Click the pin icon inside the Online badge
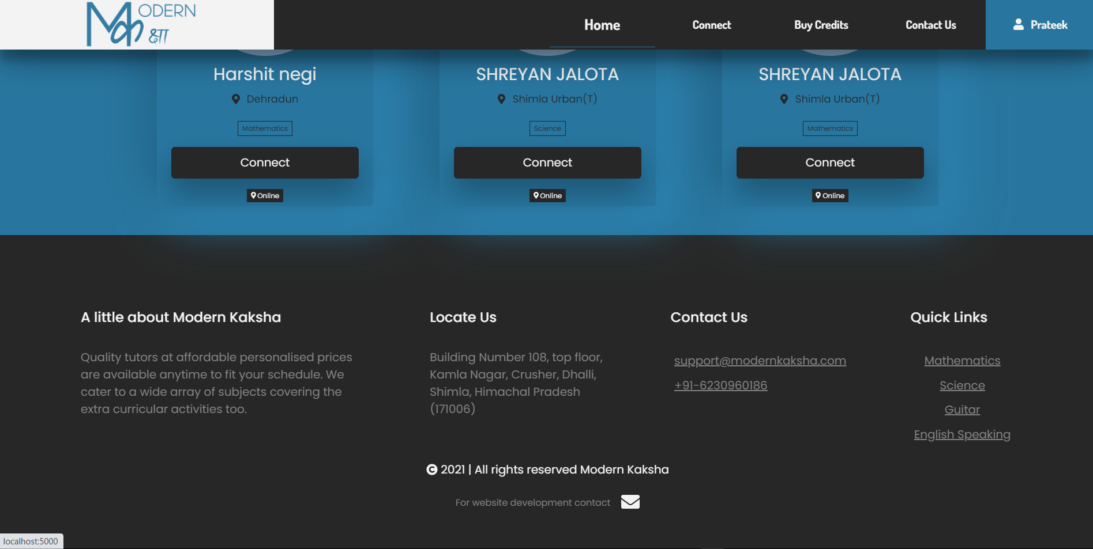Screen dimensions: 1093x549 (254, 195)
